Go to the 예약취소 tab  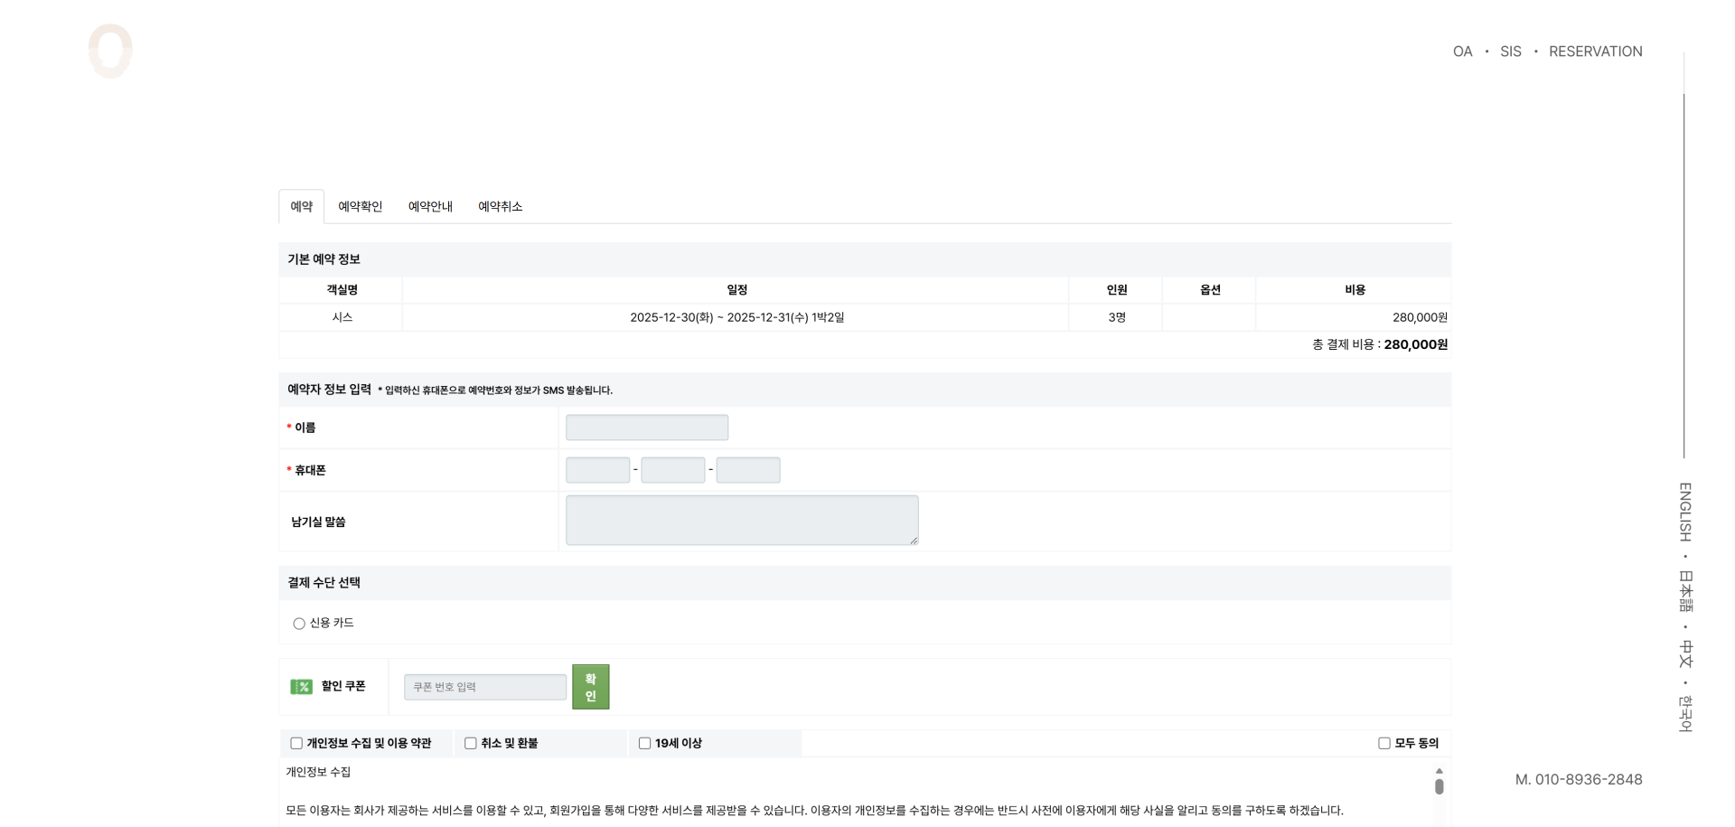(500, 207)
